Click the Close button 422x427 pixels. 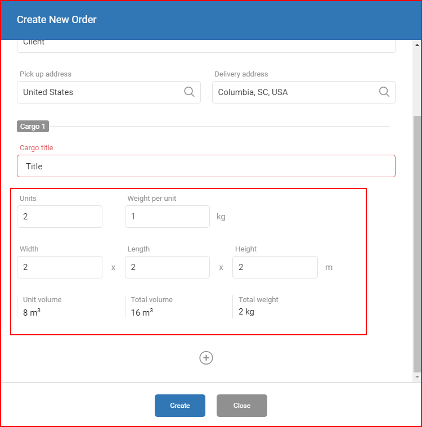coord(241,405)
